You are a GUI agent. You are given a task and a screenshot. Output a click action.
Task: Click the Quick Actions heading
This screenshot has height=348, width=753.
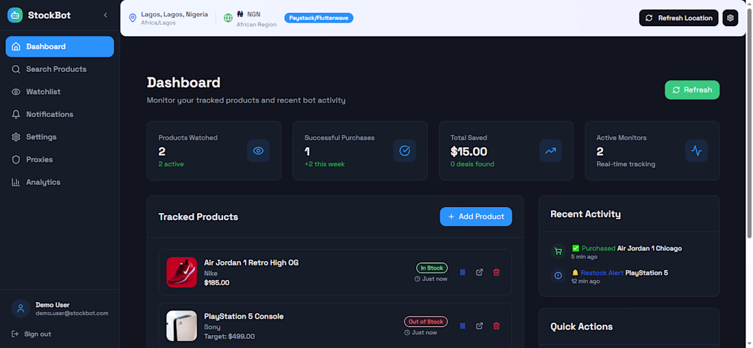(582, 327)
